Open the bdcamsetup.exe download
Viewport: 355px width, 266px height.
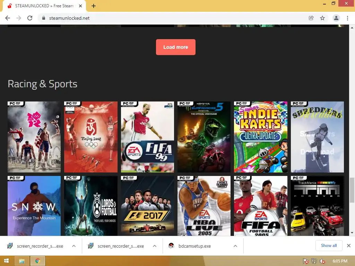coord(190,246)
